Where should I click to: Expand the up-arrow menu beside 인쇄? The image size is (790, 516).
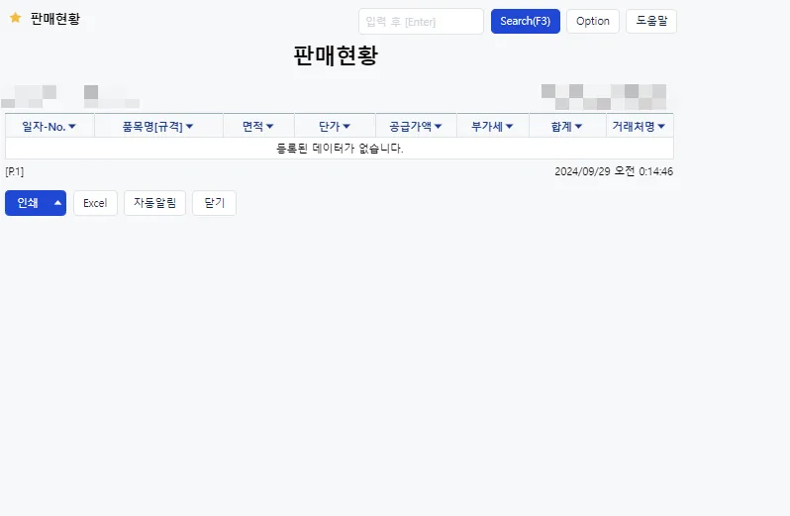58,203
